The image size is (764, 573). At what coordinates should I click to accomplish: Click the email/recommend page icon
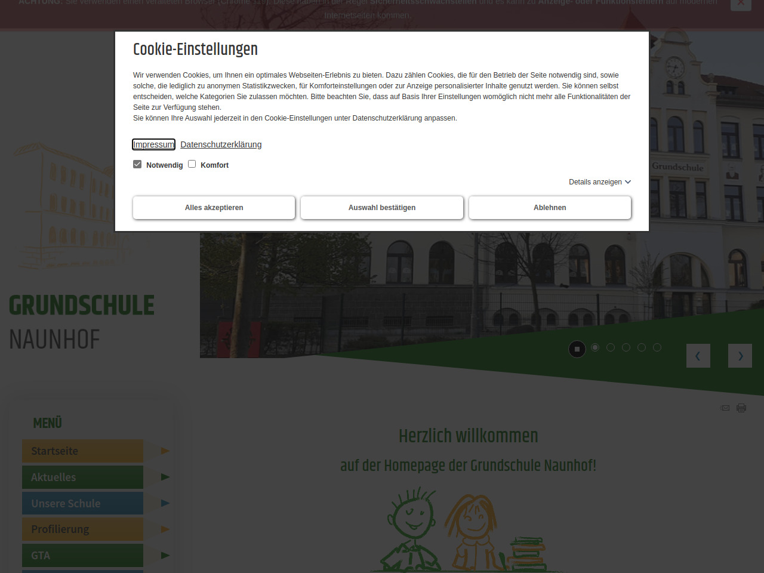click(725, 408)
